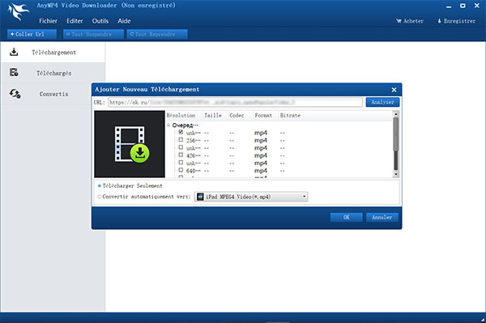Collapse the Очеред tree node
Viewport: 486px width, 323px height.
(x=168, y=125)
